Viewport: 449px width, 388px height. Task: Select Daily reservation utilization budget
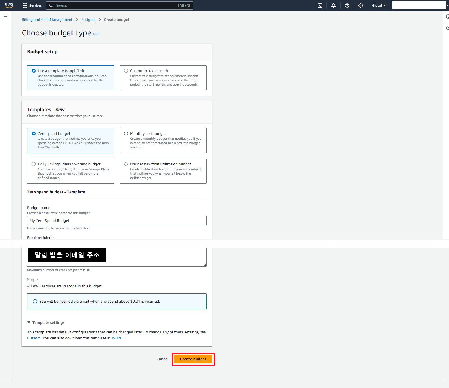coord(163,171)
